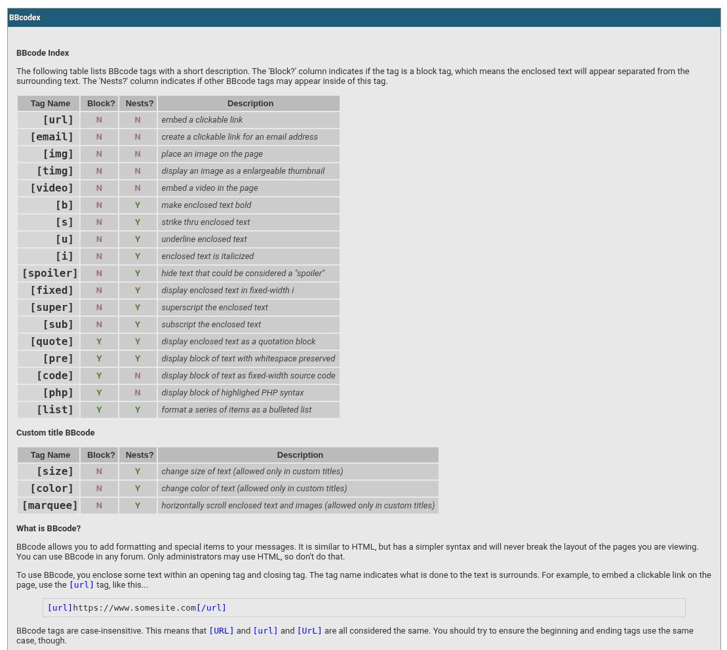Click the code example box with somesite URL
Screen dimensions: 727x650
(x=364, y=608)
